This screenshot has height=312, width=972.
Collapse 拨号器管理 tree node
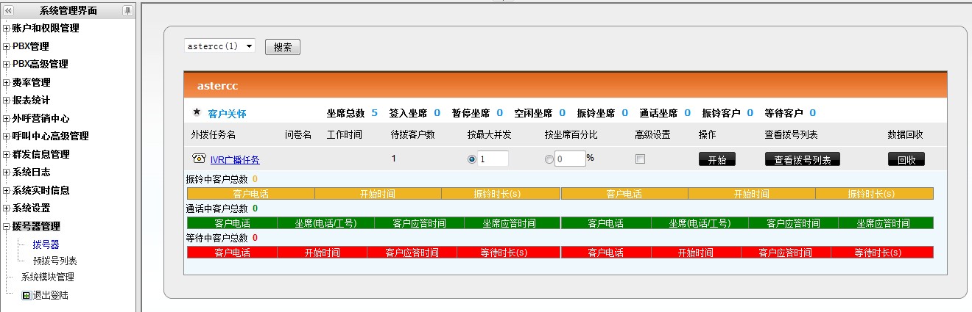6,227
